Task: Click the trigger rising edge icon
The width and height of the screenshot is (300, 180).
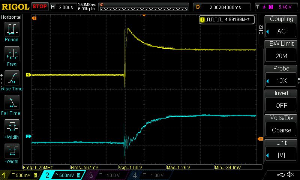Action: (x=264, y=7)
